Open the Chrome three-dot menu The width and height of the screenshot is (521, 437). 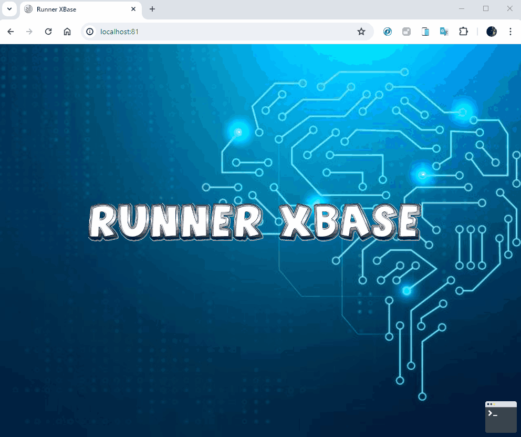(x=510, y=32)
